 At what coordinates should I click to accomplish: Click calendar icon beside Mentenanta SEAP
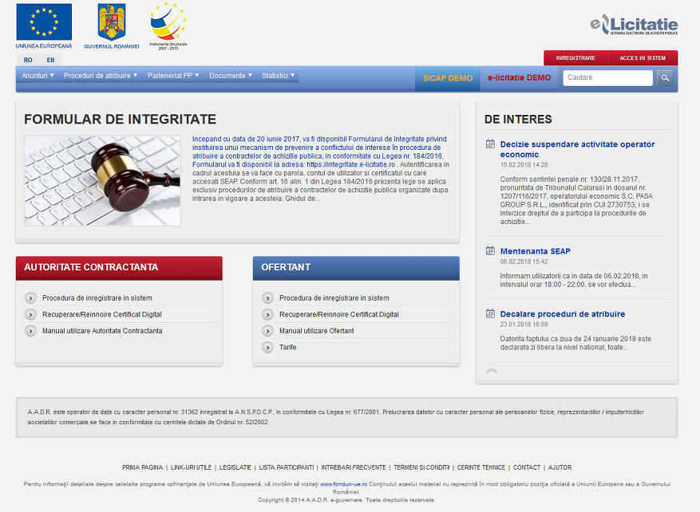pos(490,251)
